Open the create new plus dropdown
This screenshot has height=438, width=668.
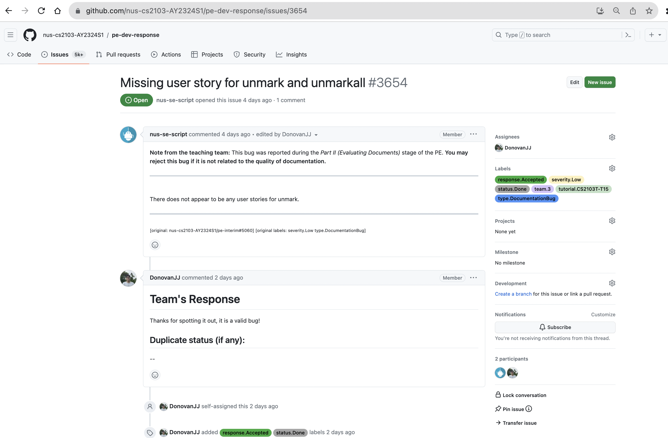655,35
